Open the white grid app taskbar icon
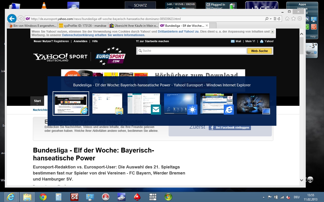Screen dimensions: 324x202 point(153,197)
